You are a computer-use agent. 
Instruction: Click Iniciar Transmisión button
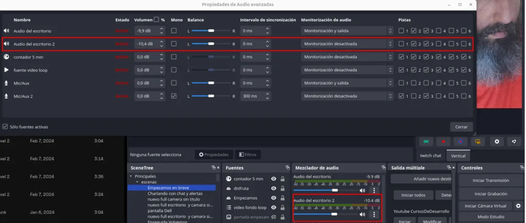coord(490,180)
